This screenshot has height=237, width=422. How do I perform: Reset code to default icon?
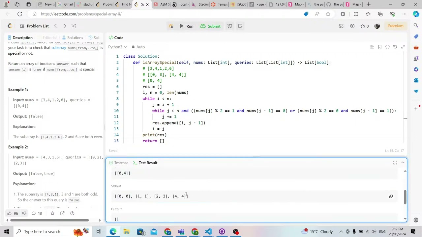pos(395,47)
